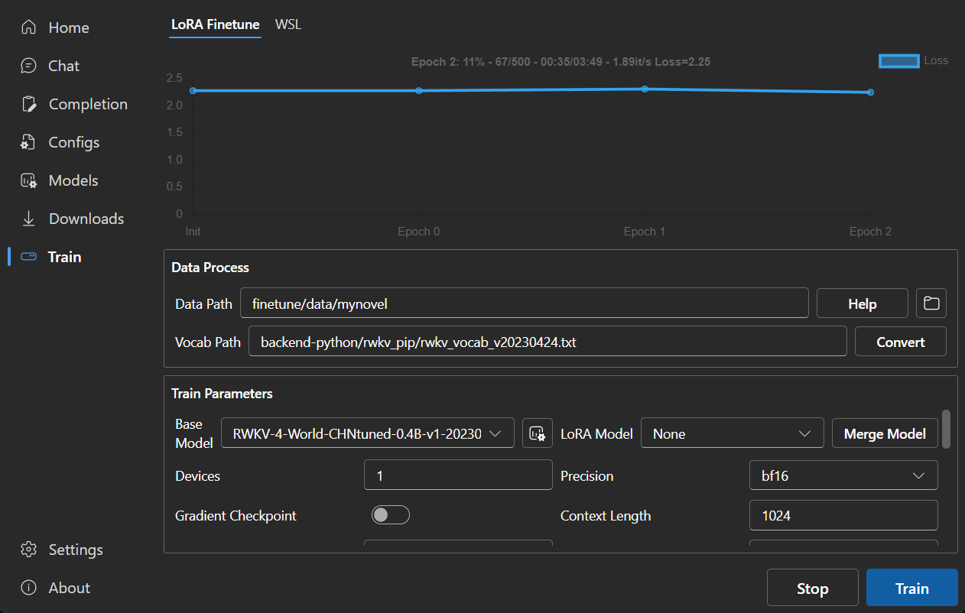Click the folder icon beside Help
Image resolution: width=965 pixels, height=613 pixels.
click(931, 303)
